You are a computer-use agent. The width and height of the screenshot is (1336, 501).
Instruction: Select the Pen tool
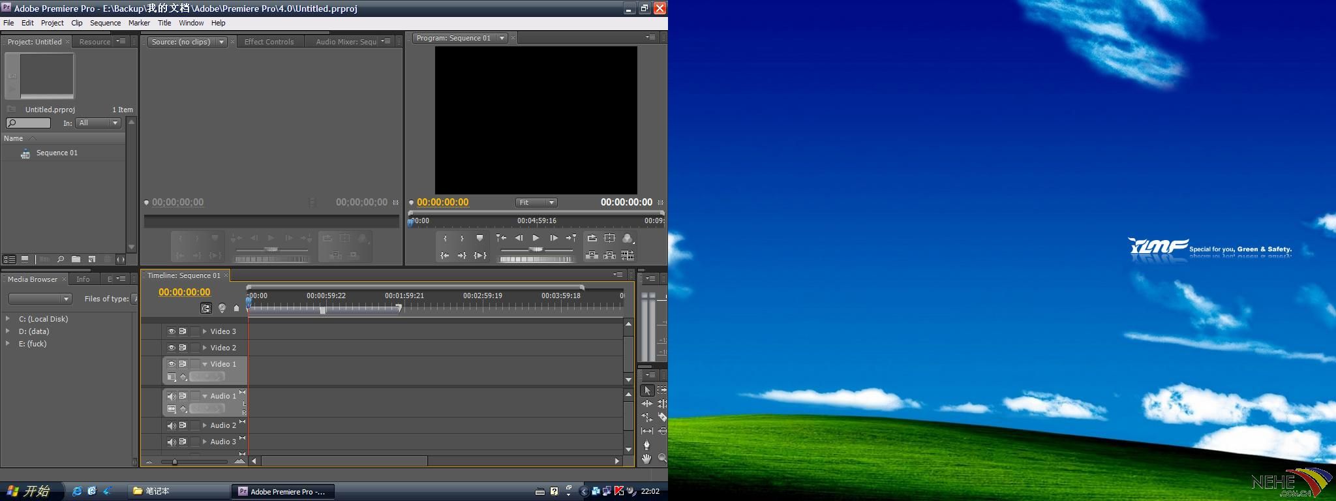point(646,445)
